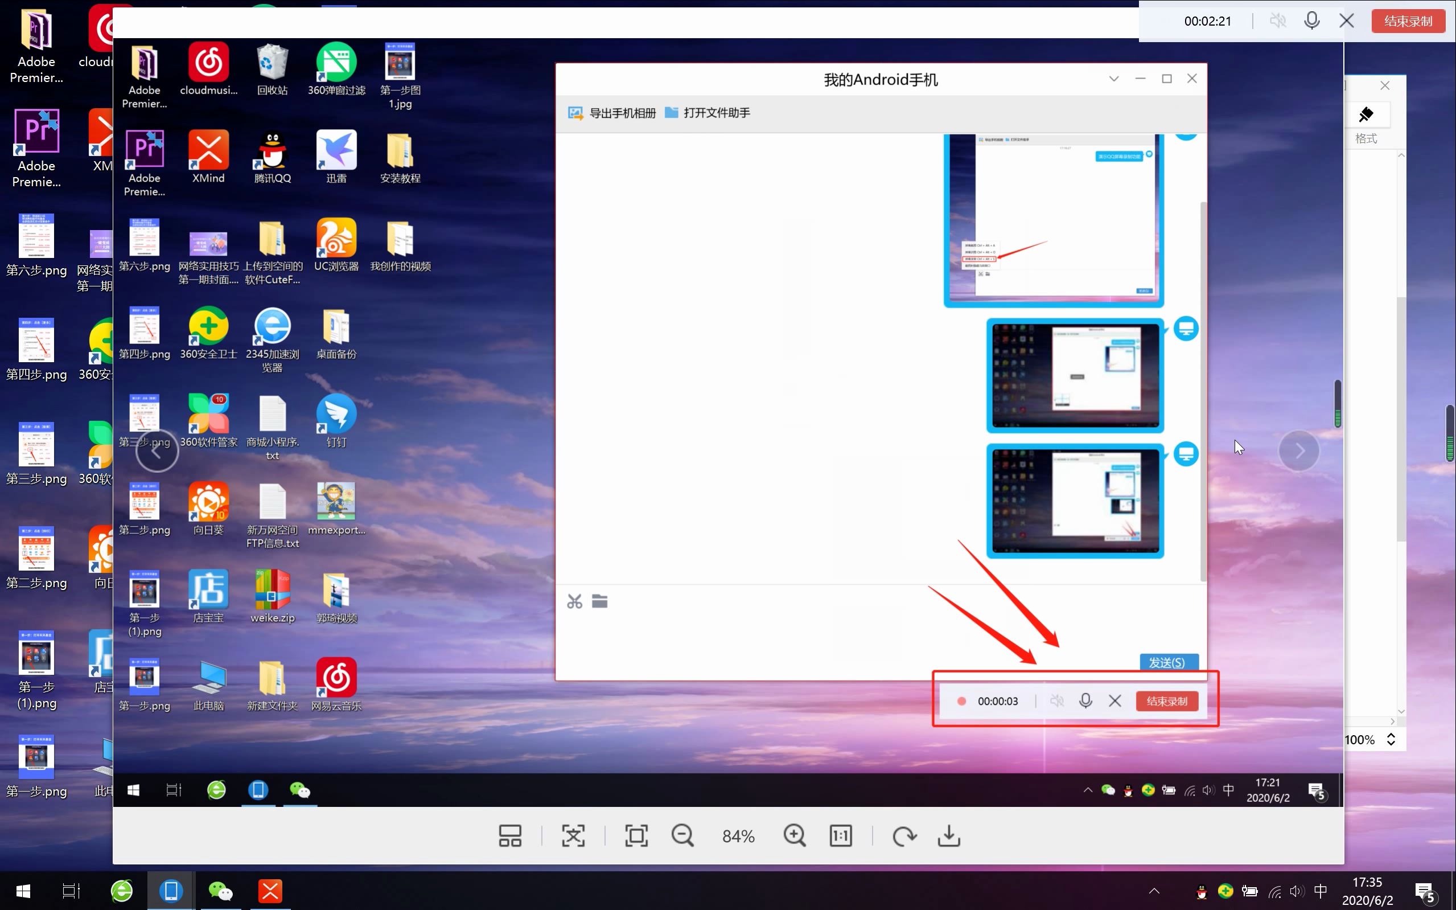This screenshot has height=910, width=1456.
Task: Go to the next image with right arrow
Action: coord(1299,450)
